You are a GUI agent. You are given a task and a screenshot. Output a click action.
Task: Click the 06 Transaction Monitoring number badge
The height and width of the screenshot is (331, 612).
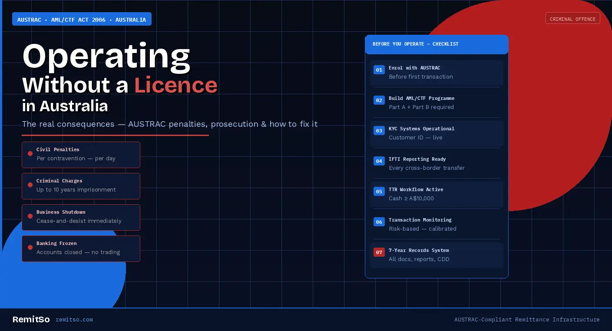click(379, 222)
